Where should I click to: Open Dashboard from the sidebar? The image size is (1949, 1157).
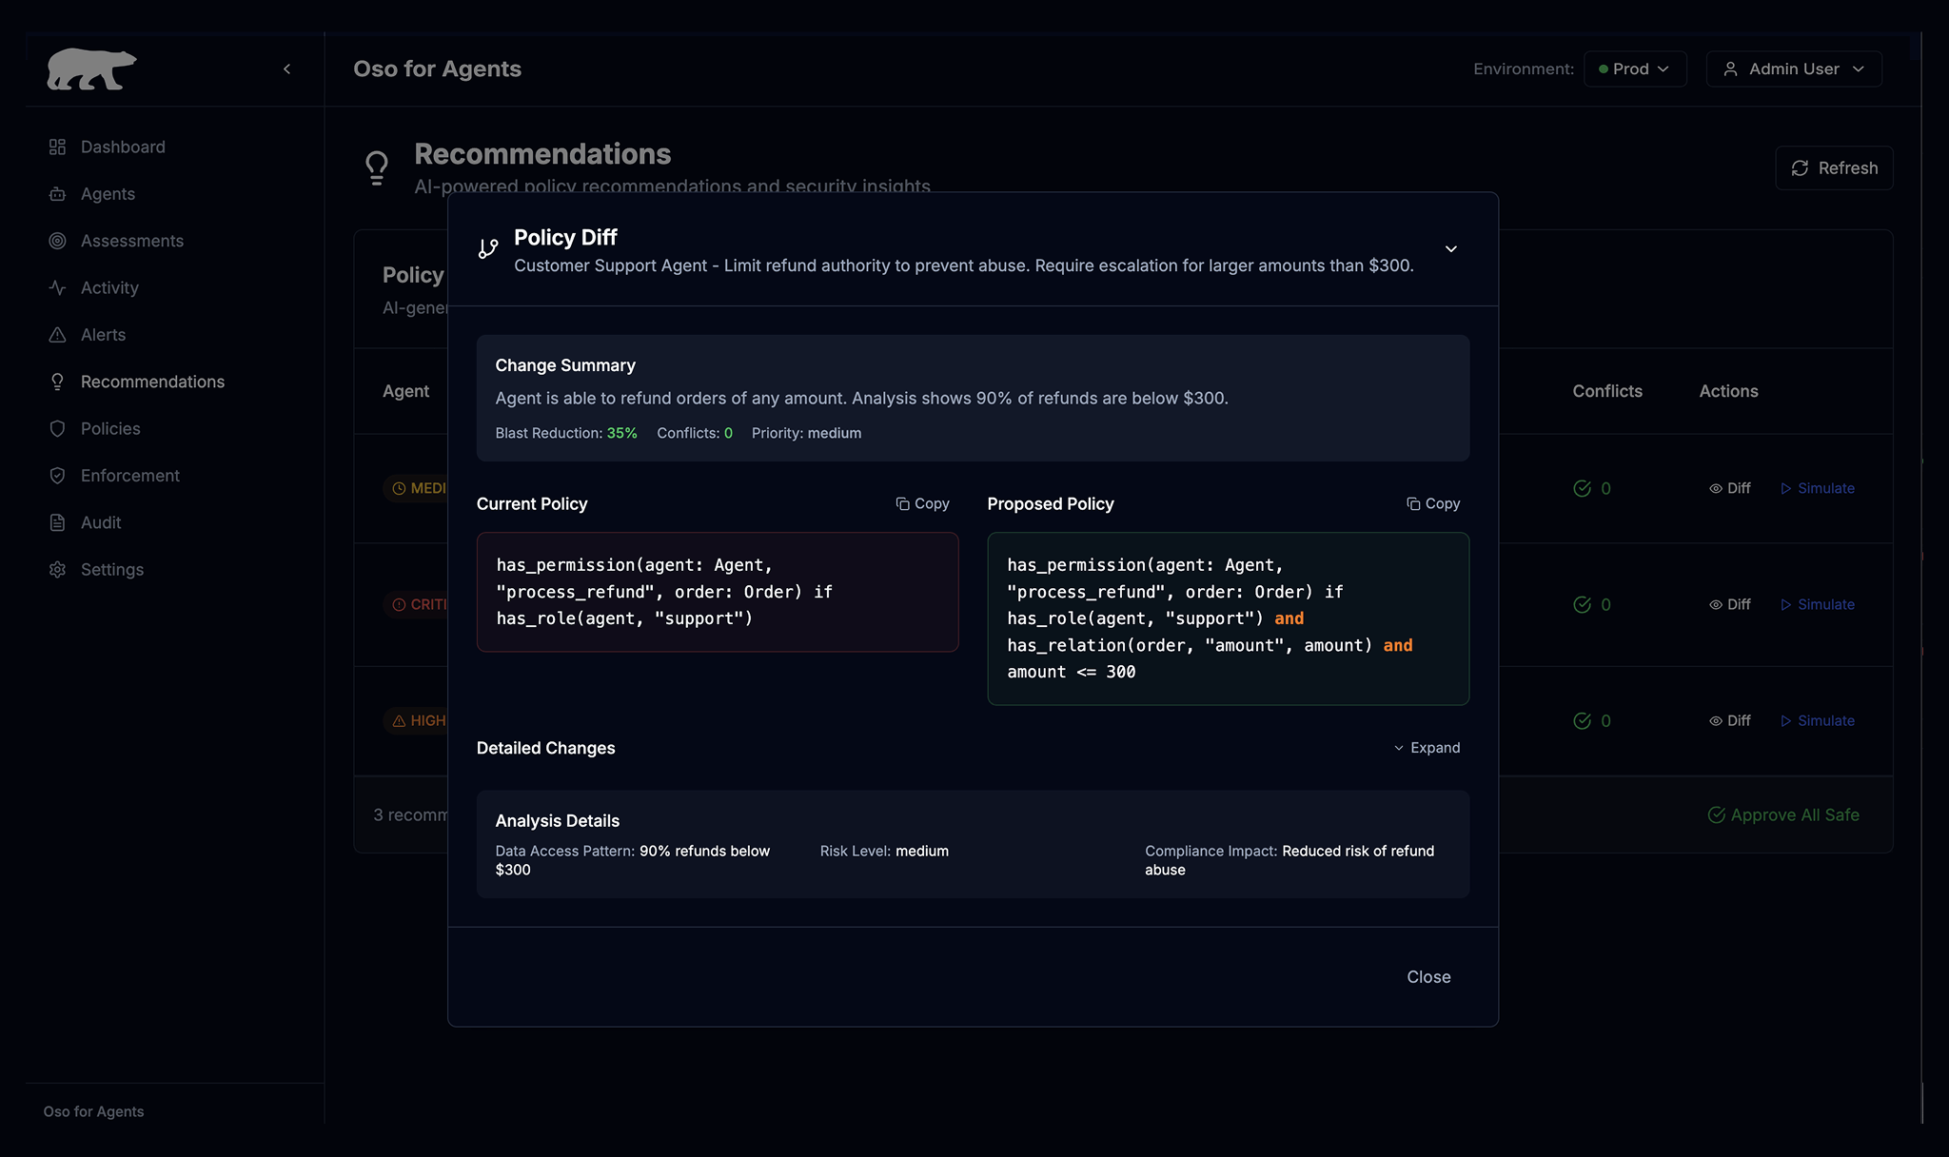(122, 147)
